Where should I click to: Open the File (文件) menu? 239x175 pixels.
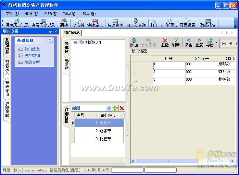(12, 14)
